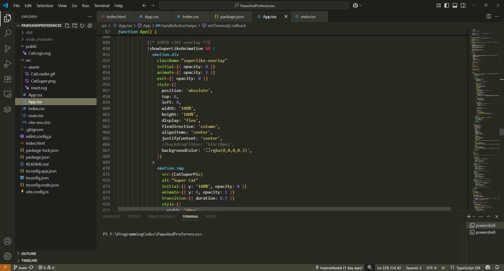Viewport: 504px width, 271px height.
Task: Toggle the primary sidebar visibility
Action: point(447,6)
